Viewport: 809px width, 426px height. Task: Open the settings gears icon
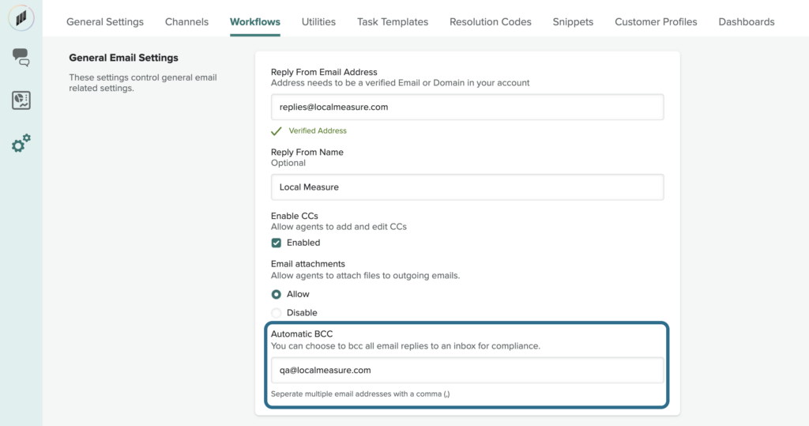point(21,144)
